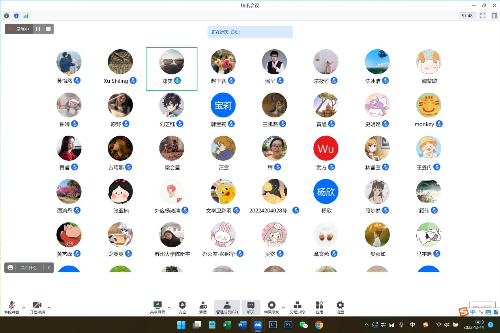Expand audio options arrow beside 解除静音
Image resolution: width=500 pixels, height=333 pixels.
click(24, 307)
